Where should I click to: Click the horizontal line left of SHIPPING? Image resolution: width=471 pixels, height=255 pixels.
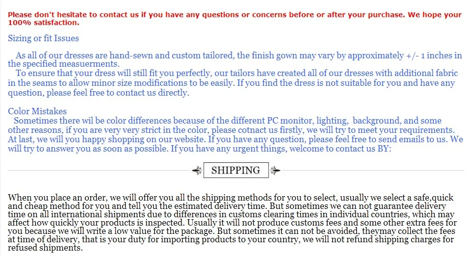[100, 171]
